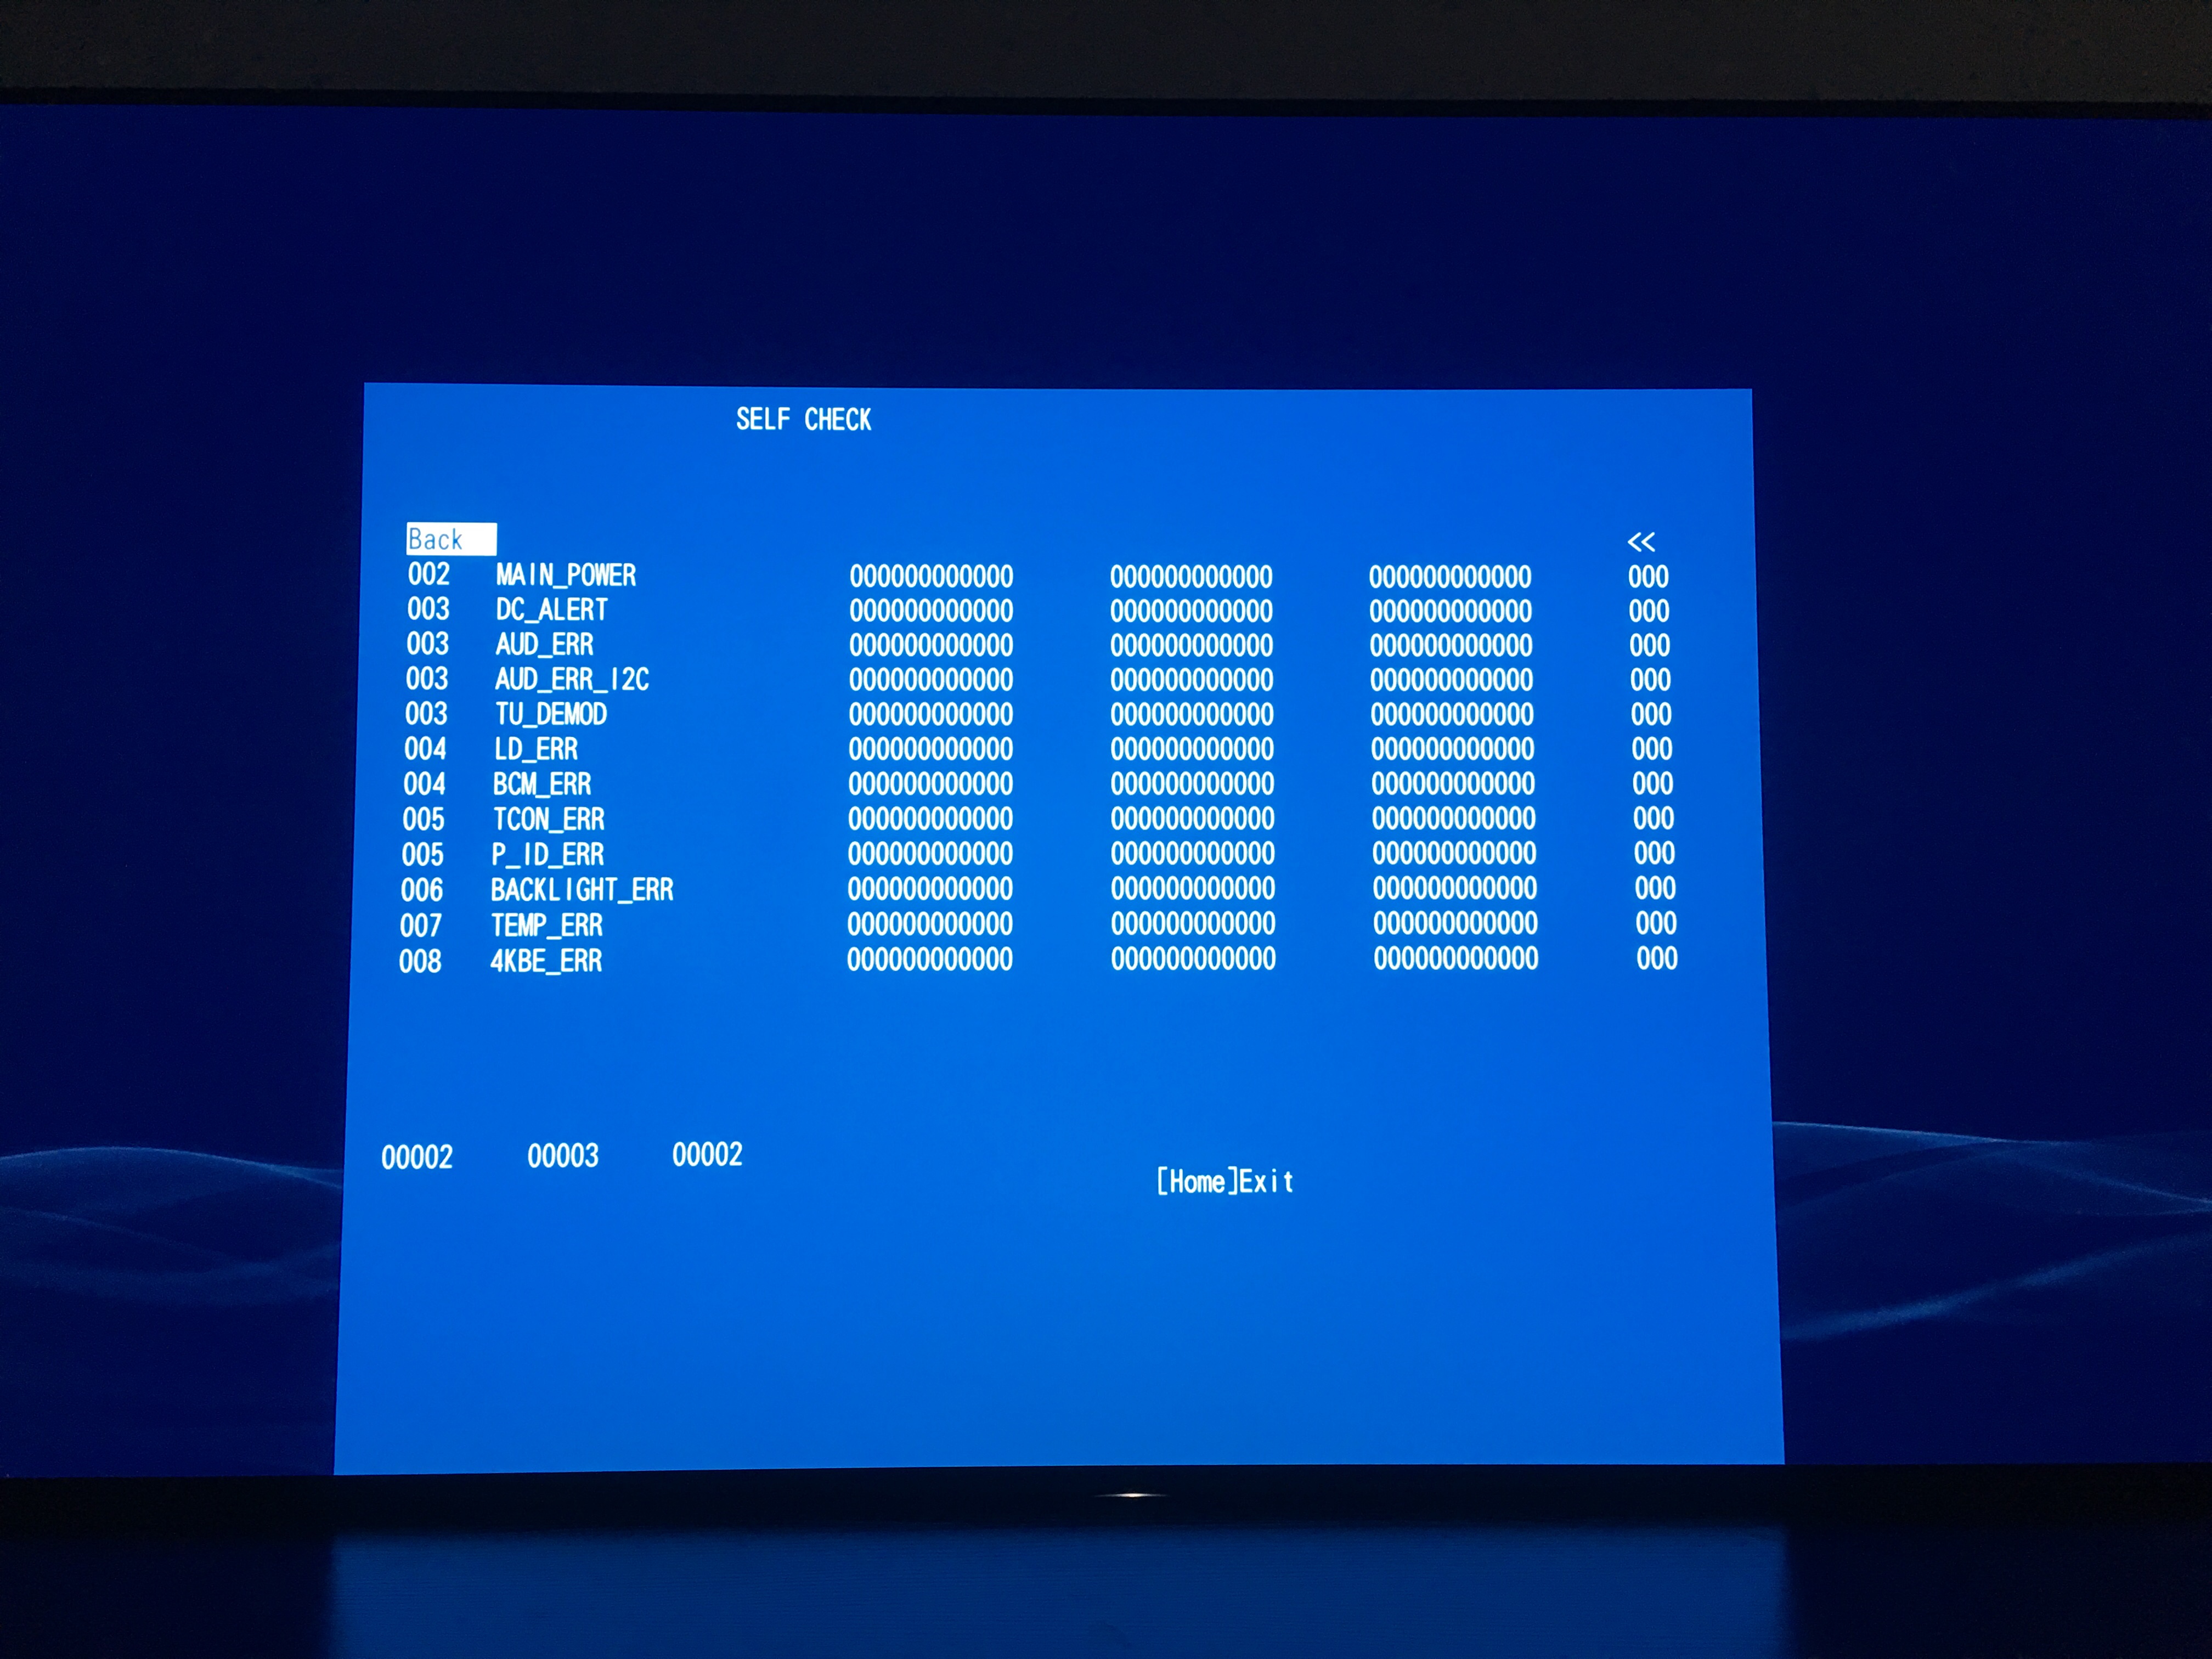This screenshot has height=1659, width=2212.
Task: Click the AUD_ERR row label
Action: pos(544,645)
